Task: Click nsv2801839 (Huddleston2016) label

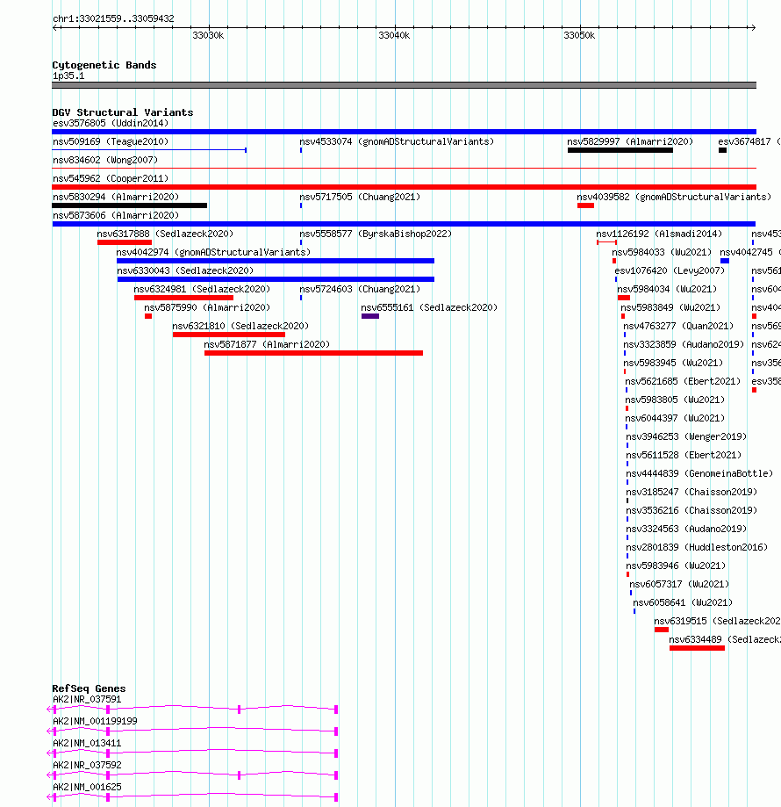Action: [697, 548]
